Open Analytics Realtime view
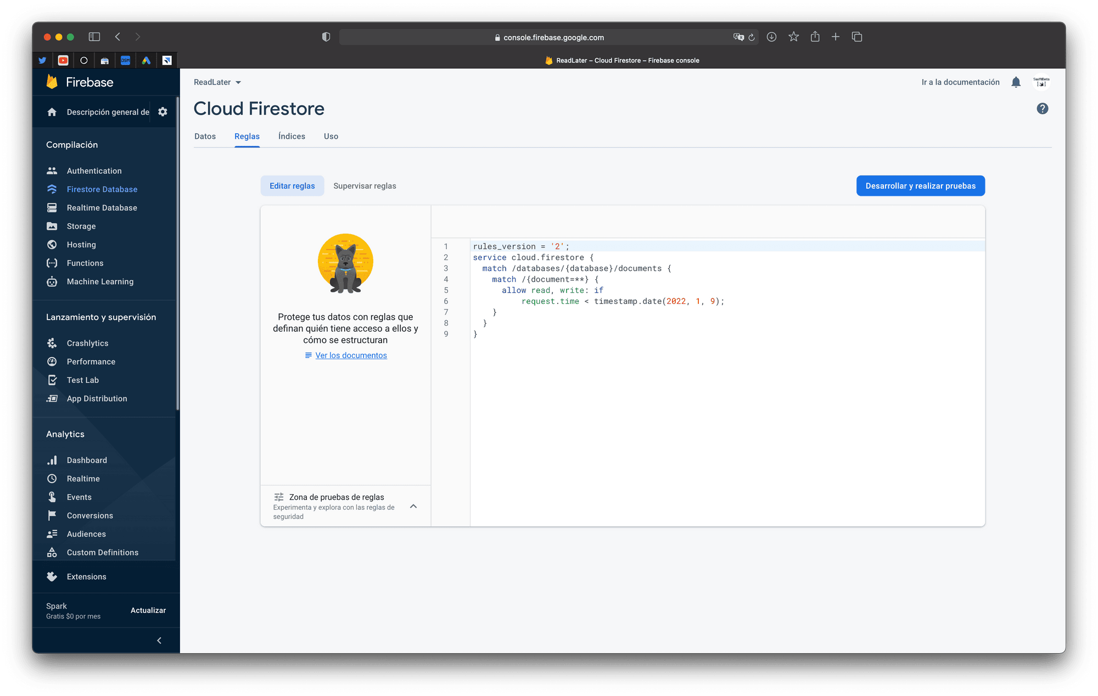The height and width of the screenshot is (696, 1098). click(x=83, y=479)
